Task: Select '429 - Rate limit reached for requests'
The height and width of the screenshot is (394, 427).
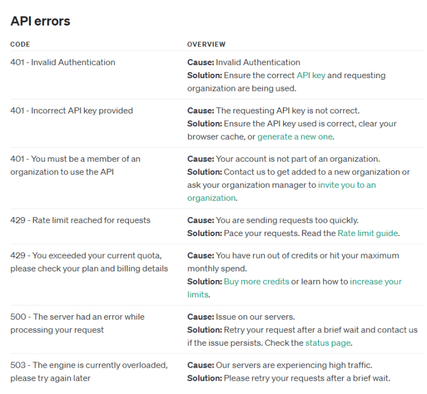Action: (81, 220)
